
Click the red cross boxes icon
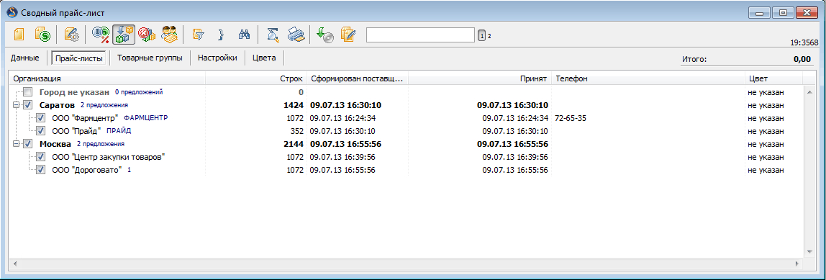pos(147,35)
